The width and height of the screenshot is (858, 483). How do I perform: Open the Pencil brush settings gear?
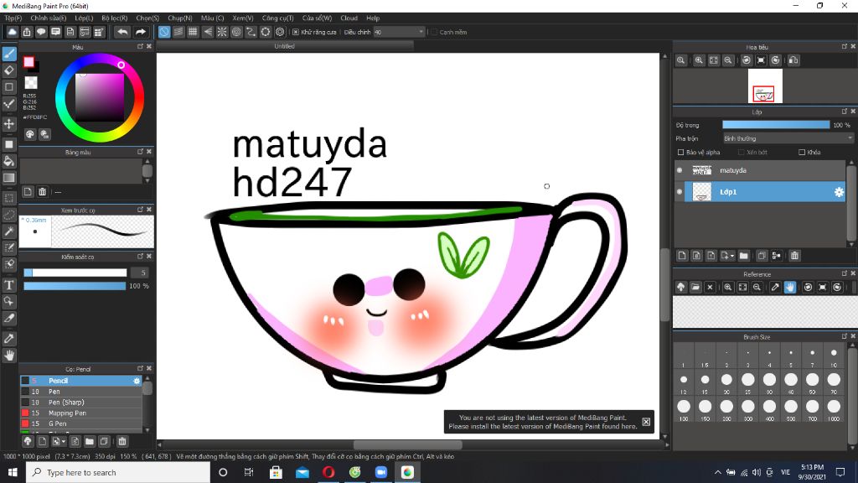pyautogui.click(x=137, y=381)
